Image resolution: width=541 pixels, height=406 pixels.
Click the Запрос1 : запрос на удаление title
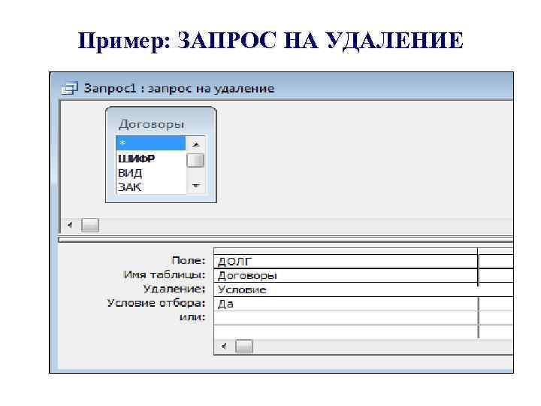click(x=179, y=89)
